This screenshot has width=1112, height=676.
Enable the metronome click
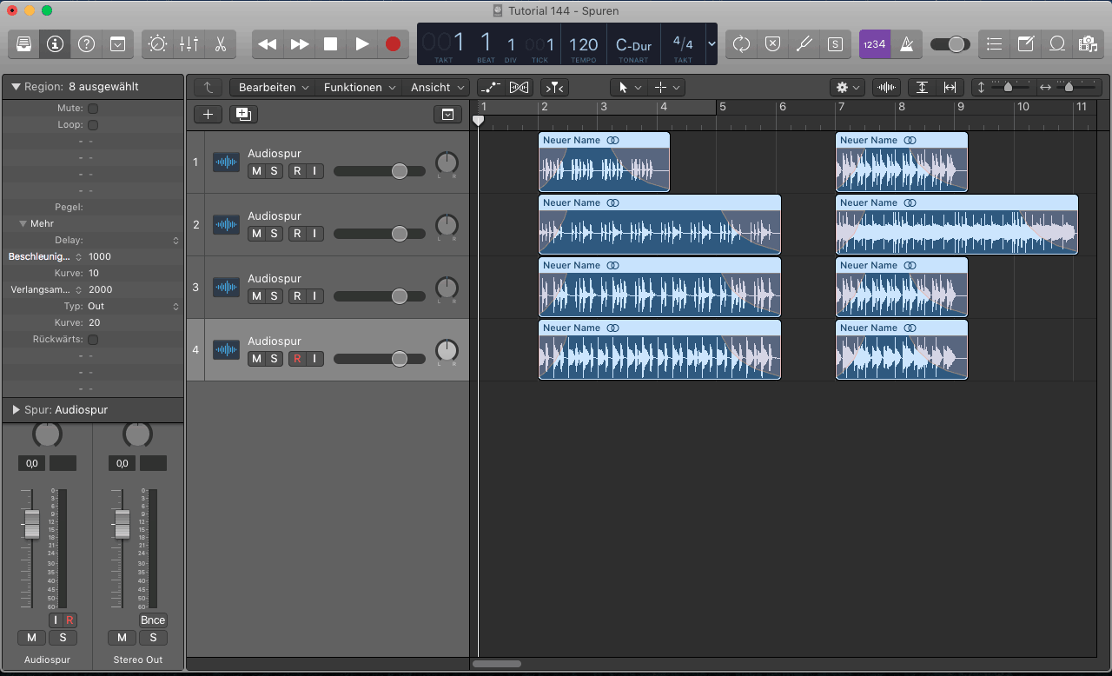coord(906,44)
